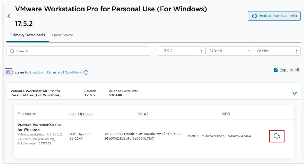Click the magnifier icon in the search box
304x164 pixels.
[x=12, y=51]
